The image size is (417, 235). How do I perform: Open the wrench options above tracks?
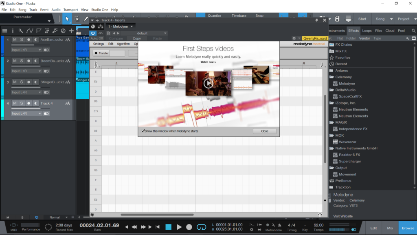pos(20,31)
